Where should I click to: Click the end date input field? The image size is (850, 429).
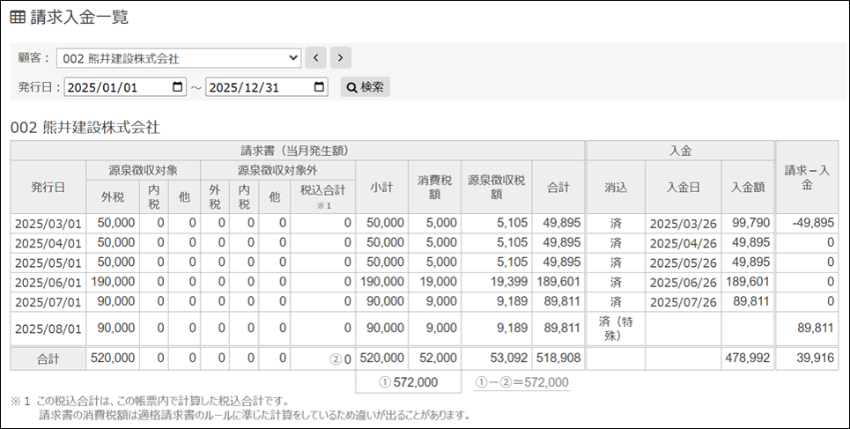(255, 87)
